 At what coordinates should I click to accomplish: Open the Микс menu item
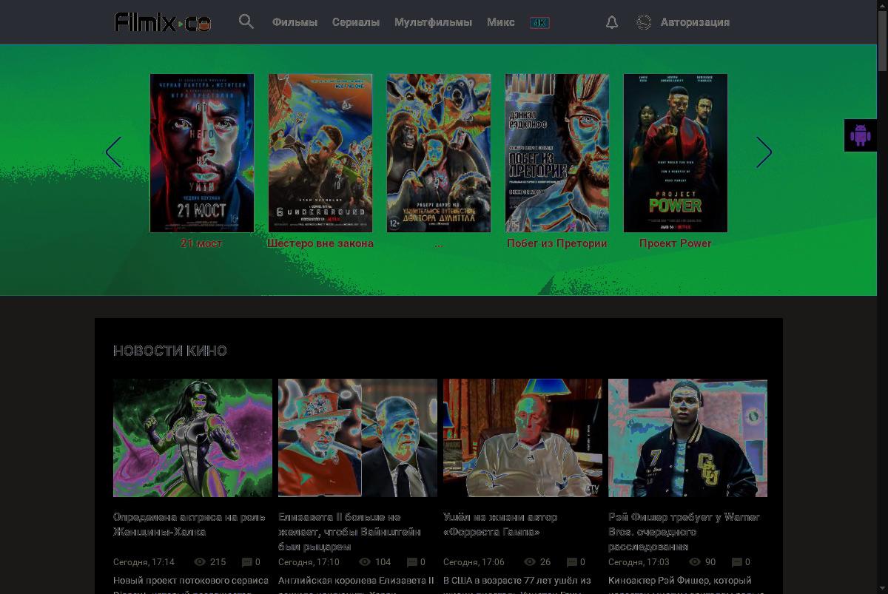(501, 22)
